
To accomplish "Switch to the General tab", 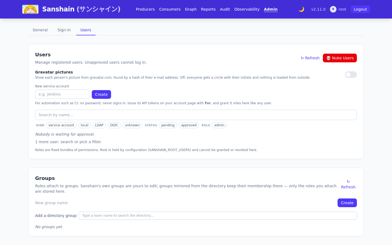I will click(40, 30).
